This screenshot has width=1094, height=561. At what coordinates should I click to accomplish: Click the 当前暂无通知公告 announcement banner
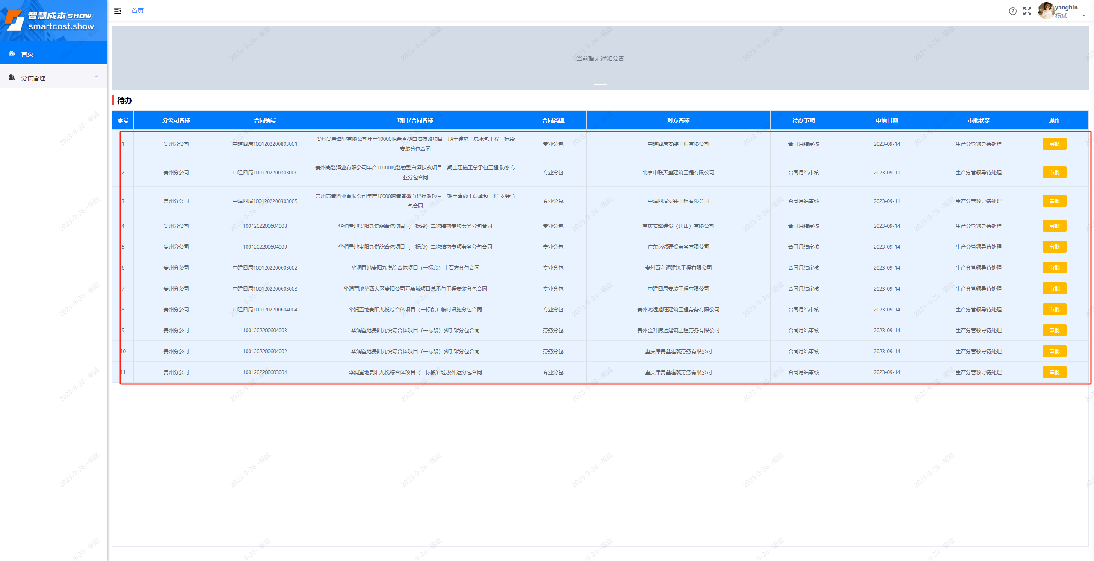[600, 58]
